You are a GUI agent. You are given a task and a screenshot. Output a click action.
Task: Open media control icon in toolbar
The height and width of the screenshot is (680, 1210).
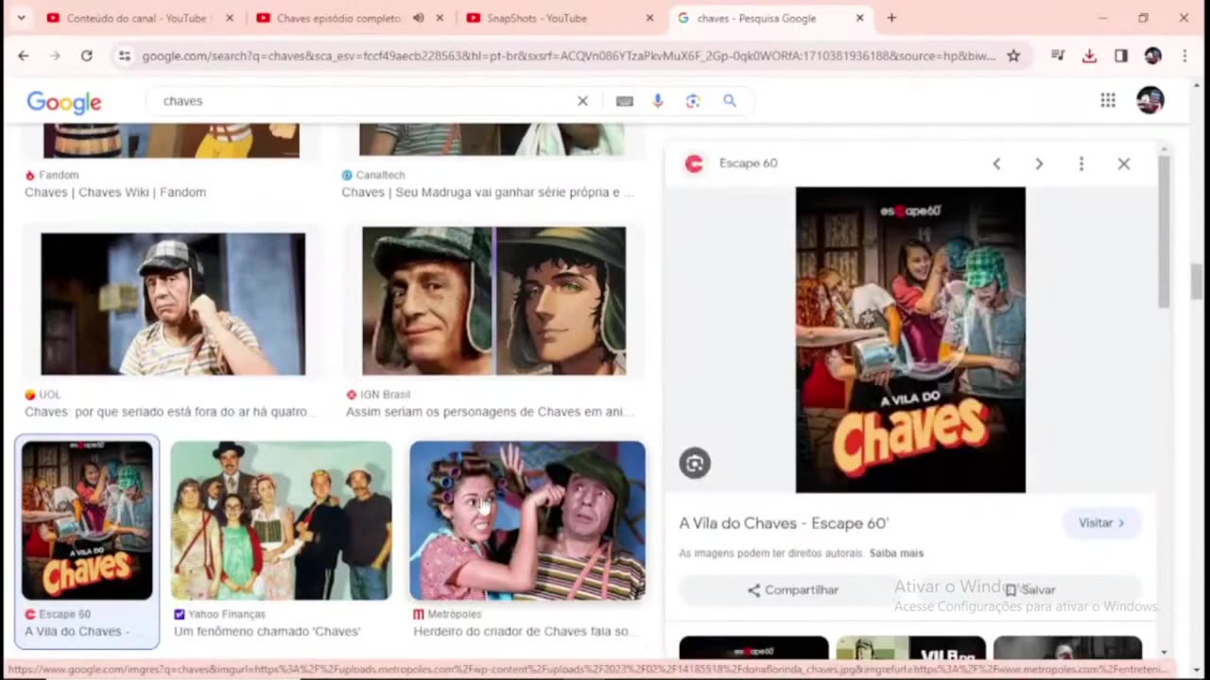1058,56
